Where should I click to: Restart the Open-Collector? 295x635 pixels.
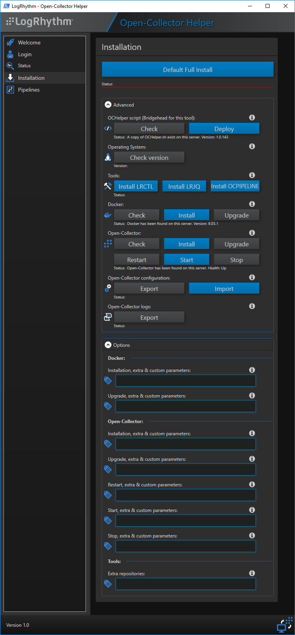click(137, 260)
